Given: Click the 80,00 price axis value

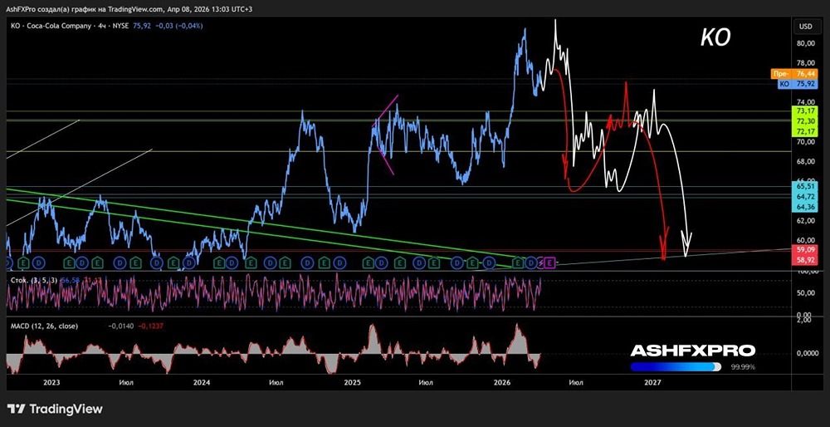Looking at the screenshot, I should pos(805,43).
